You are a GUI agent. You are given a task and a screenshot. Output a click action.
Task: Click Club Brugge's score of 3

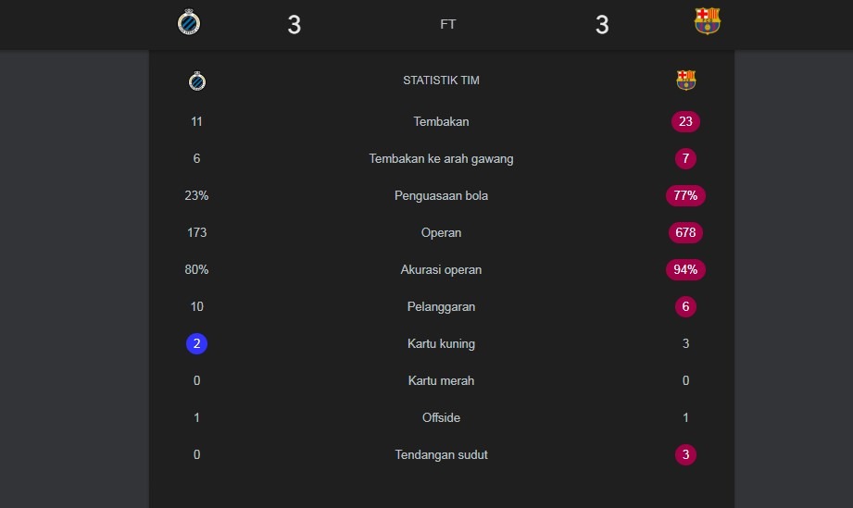tap(294, 25)
